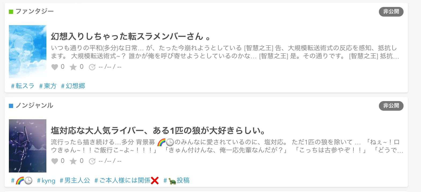Click the star icon on the 幻想入り story
This screenshot has width=421, height=192.
coord(73,67)
